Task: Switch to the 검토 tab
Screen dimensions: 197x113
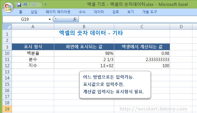Action: coord(116,12)
